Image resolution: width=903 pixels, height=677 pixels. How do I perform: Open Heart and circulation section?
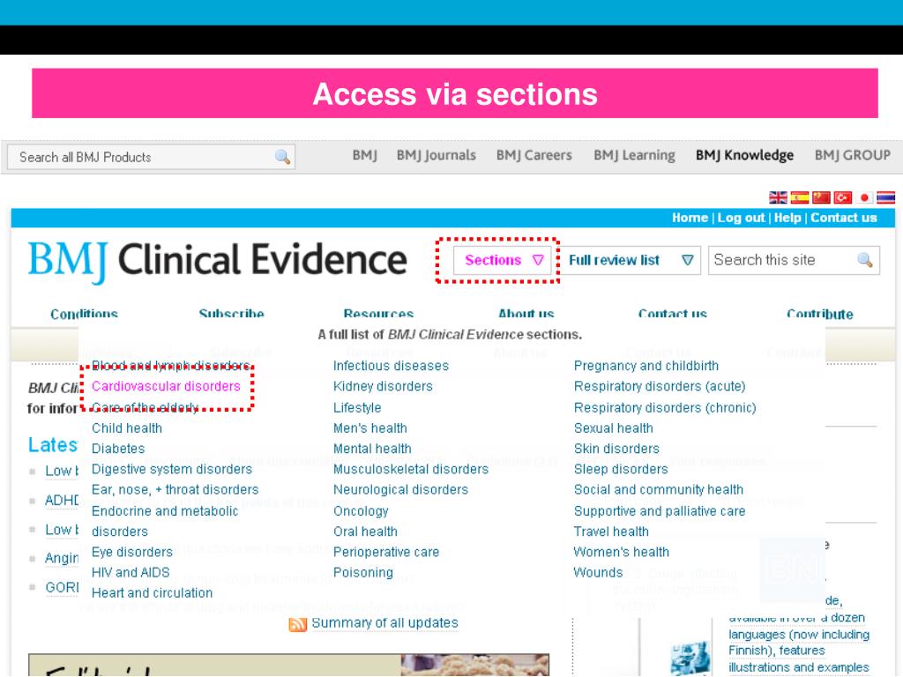point(152,593)
